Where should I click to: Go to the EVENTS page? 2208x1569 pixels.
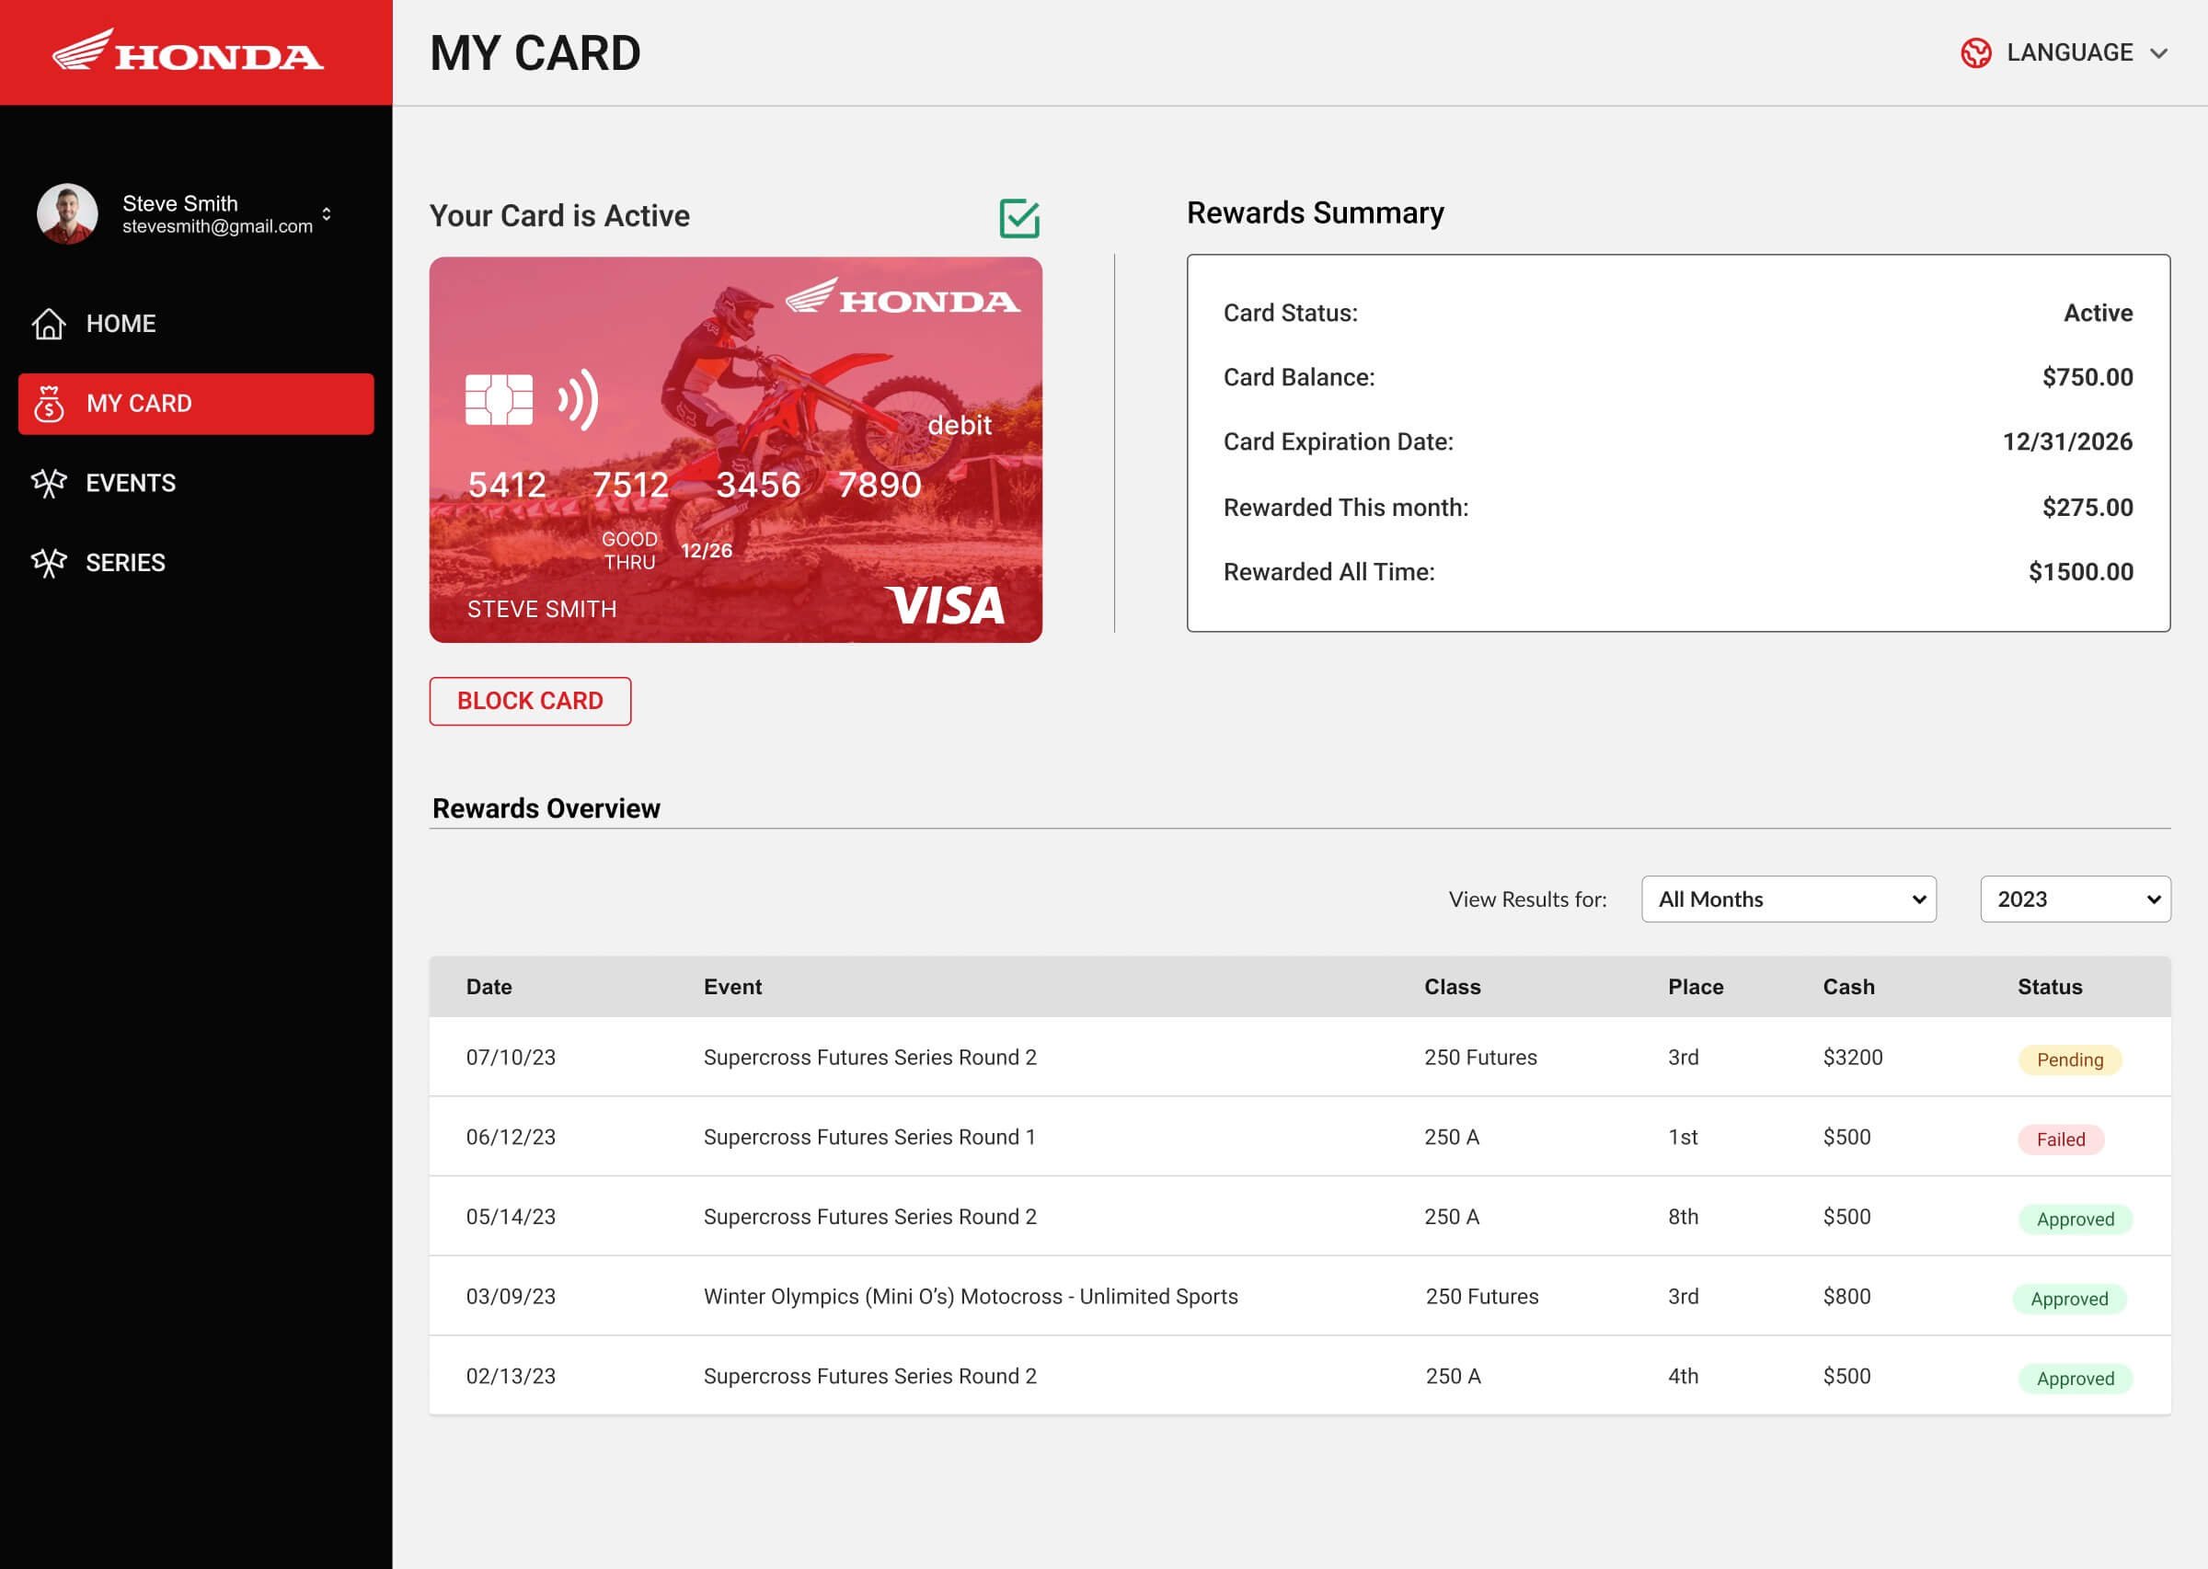(x=196, y=483)
